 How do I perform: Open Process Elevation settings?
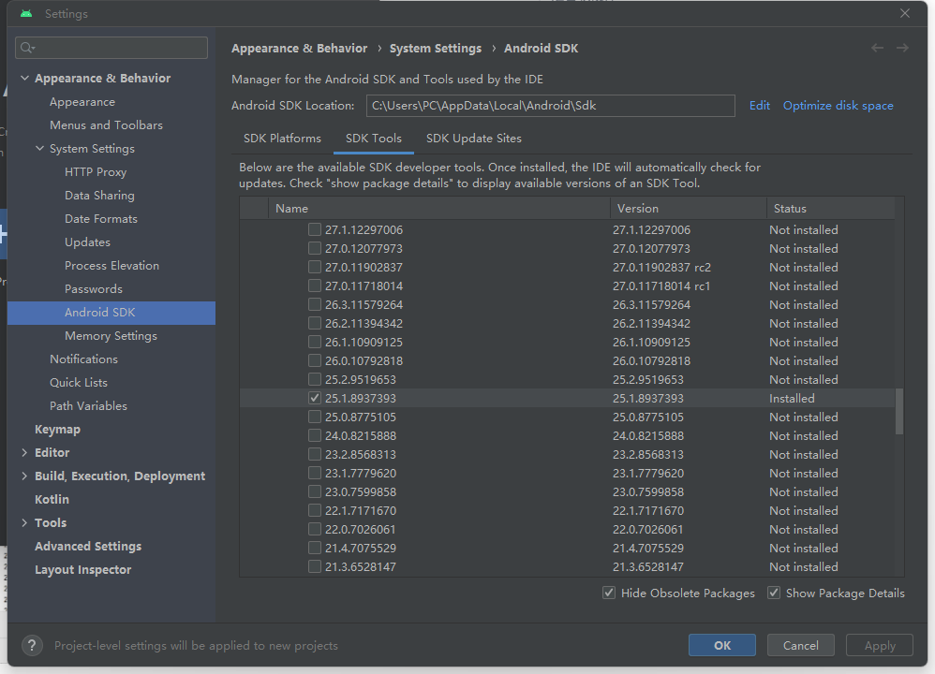click(x=111, y=266)
